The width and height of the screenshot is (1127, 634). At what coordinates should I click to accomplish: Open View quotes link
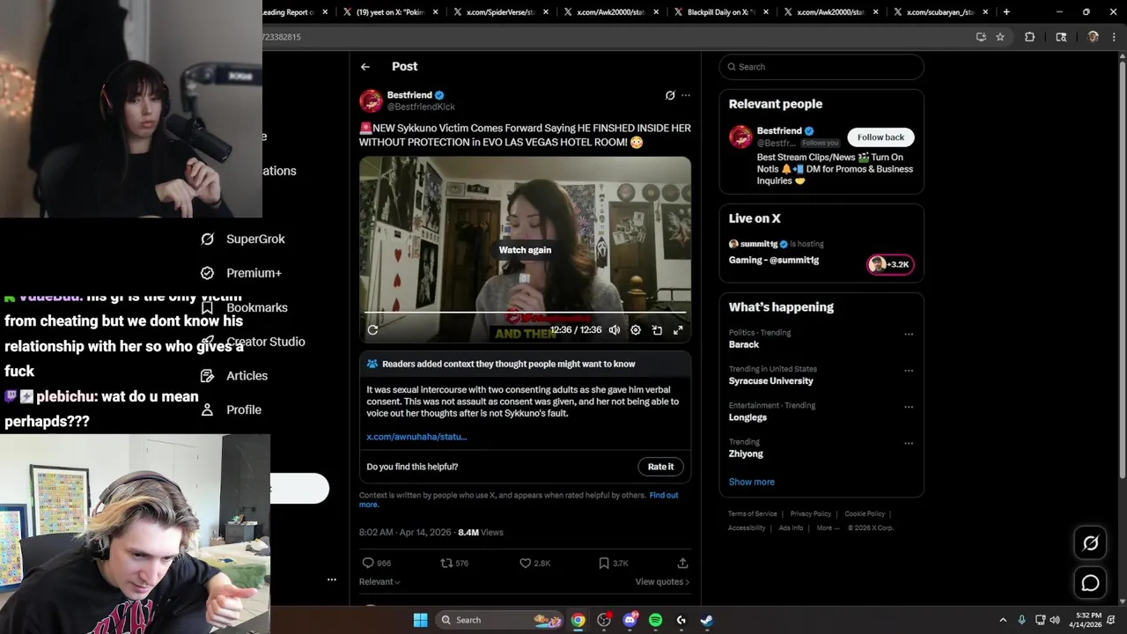pos(662,581)
